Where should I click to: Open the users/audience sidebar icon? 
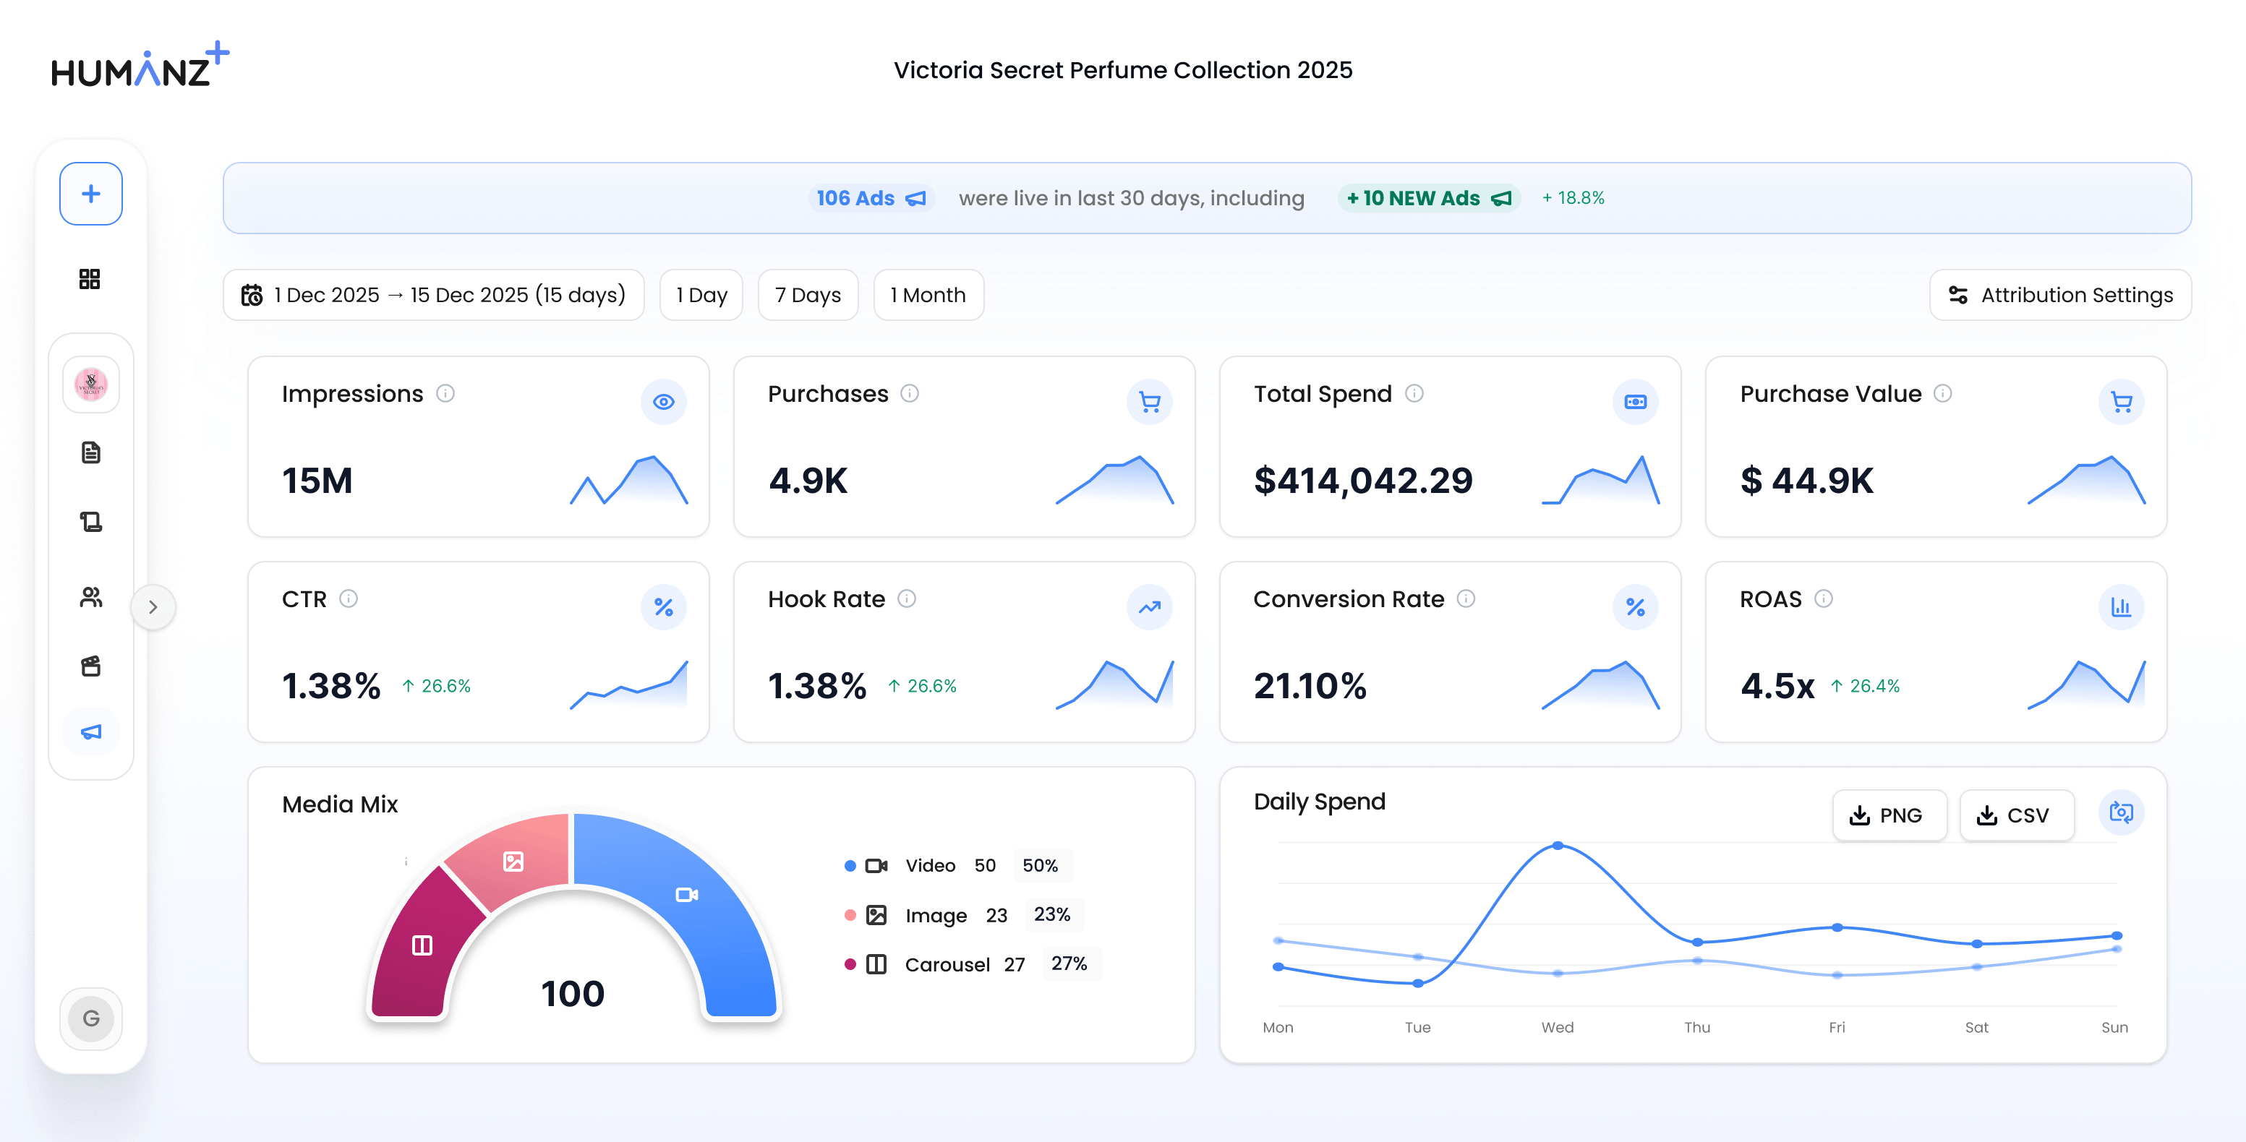(90, 597)
